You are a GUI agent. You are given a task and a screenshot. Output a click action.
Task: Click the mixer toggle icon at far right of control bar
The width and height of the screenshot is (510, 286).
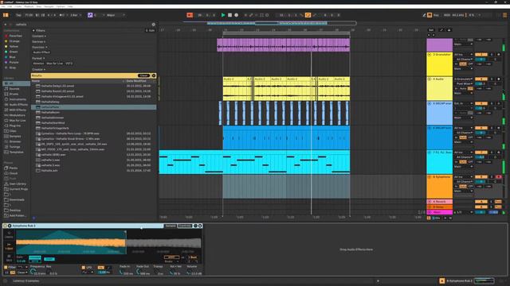pos(504,15)
